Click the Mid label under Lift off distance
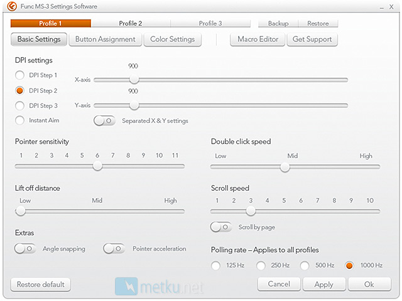This screenshot has height=301, width=402. coord(97,201)
